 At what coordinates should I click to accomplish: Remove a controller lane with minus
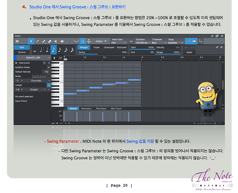(61, 123)
